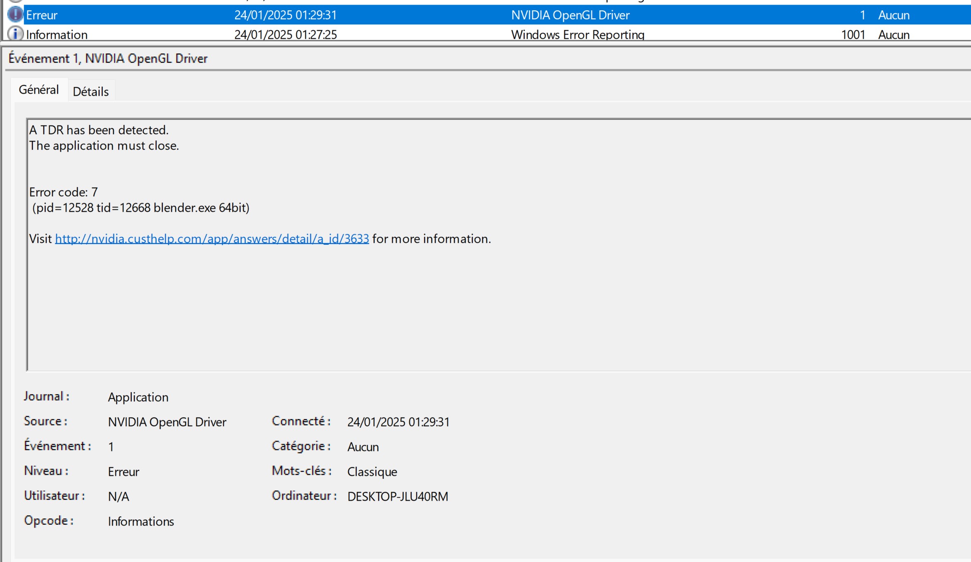Open the Général tab
The width and height of the screenshot is (971, 562).
click(x=39, y=90)
